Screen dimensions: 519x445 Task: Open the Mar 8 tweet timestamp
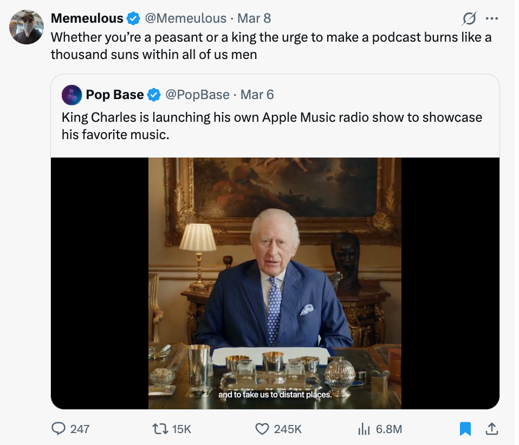pyautogui.click(x=254, y=18)
